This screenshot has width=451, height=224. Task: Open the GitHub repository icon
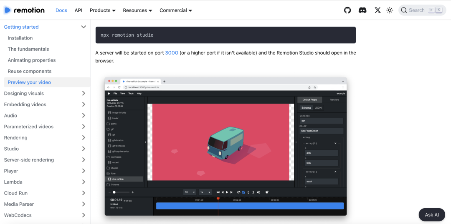click(x=347, y=10)
